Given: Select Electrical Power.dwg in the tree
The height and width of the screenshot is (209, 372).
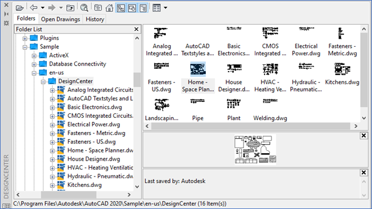Looking at the screenshot, I should tap(94, 124).
